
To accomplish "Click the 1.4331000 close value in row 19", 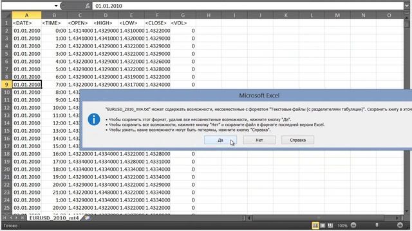I will [157, 162].
